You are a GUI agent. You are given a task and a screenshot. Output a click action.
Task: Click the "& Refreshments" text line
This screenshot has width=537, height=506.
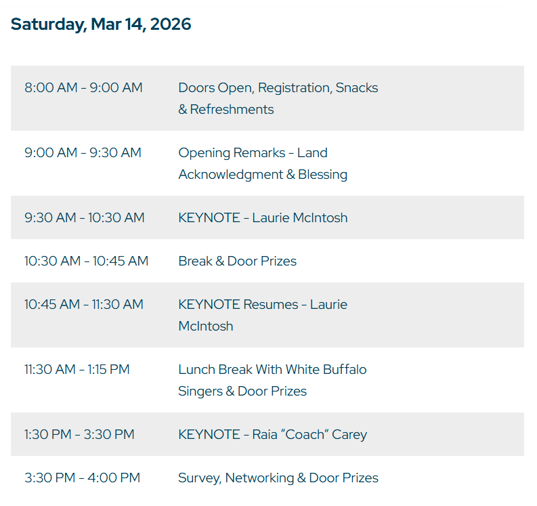tap(226, 110)
